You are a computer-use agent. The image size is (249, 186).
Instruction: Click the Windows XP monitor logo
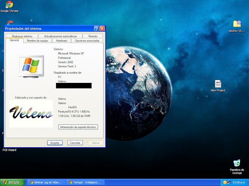point(30,66)
